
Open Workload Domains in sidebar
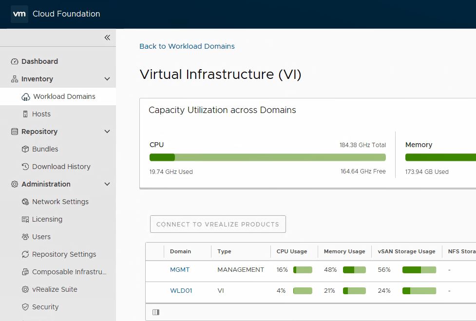64,96
